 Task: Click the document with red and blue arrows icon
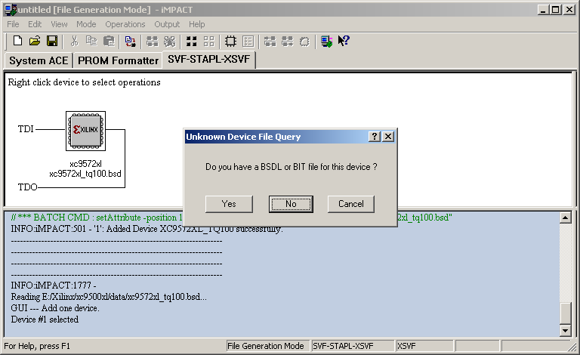click(x=130, y=41)
